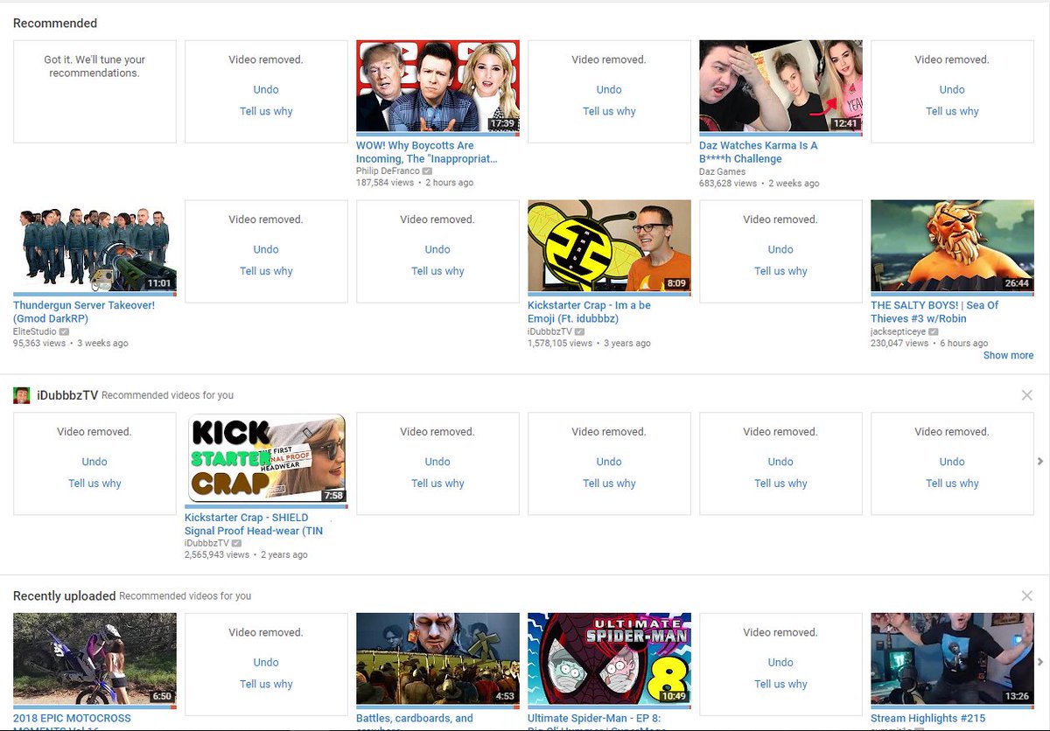Screen dimensions: 1050x731
Task: Visit the jacksepticeye channel
Action: tap(899, 331)
